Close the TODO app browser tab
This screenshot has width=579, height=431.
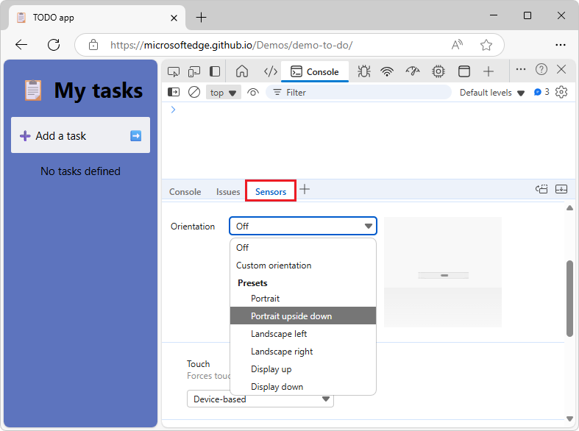(174, 18)
